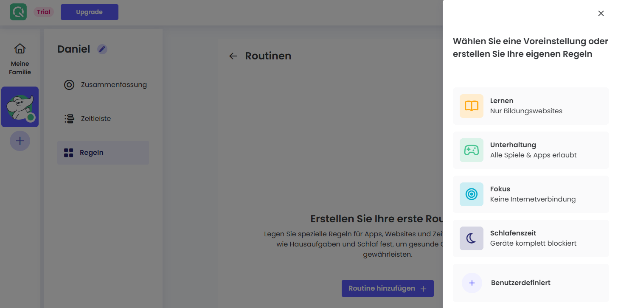Edit Daniel's name with pencil icon
The height and width of the screenshot is (308, 618).
(102, 49)
